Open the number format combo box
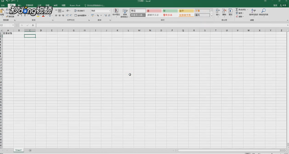Image resolution: width=289 pixels, height=154 pixels. 100,11
